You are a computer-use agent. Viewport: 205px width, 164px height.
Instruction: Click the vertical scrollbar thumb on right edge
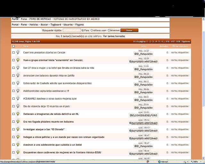pyautogui.click(x=203, y=69)
